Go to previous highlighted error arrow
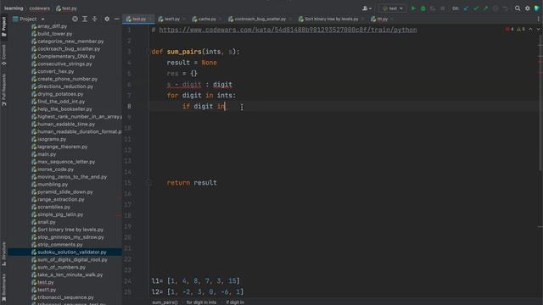The height and width of the screenshot is (305, 543). point(530,30)
